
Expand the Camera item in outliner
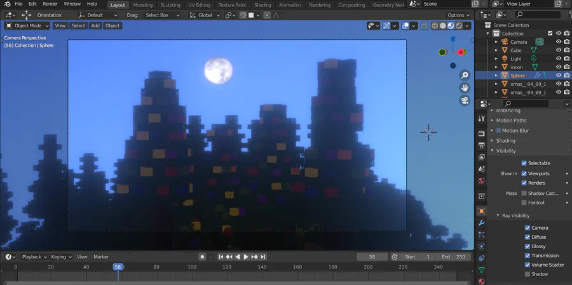pyautogui.click(x=496, y=42)
